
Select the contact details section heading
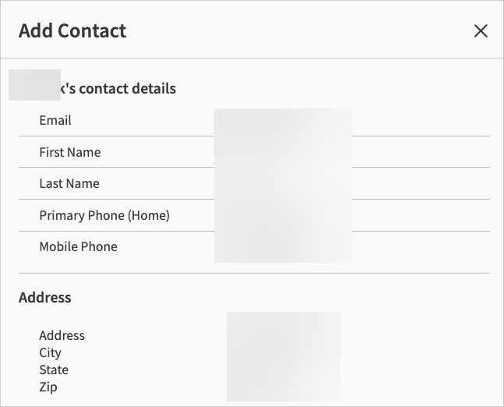[117, 89]
